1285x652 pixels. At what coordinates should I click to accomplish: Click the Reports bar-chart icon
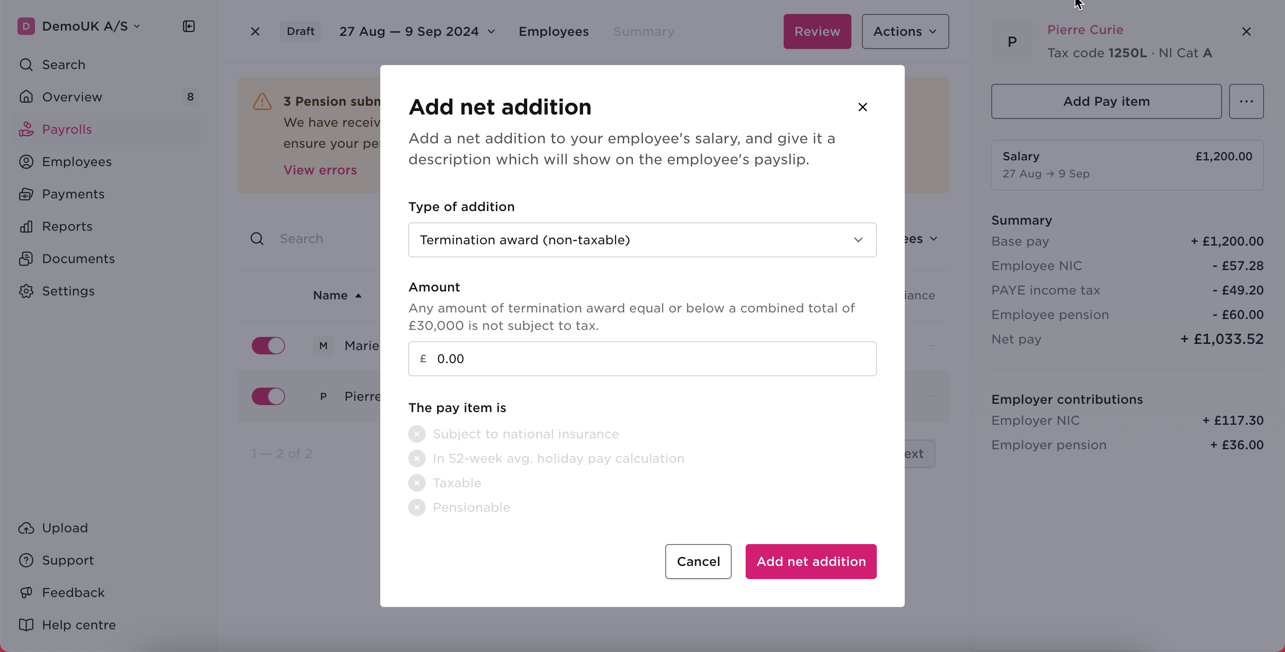click(26, 226)
